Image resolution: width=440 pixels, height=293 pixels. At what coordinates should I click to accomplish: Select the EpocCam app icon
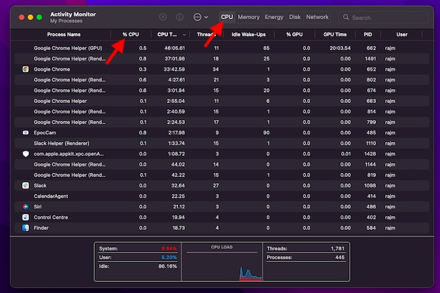pyautogui.click(x=25, y=132)
